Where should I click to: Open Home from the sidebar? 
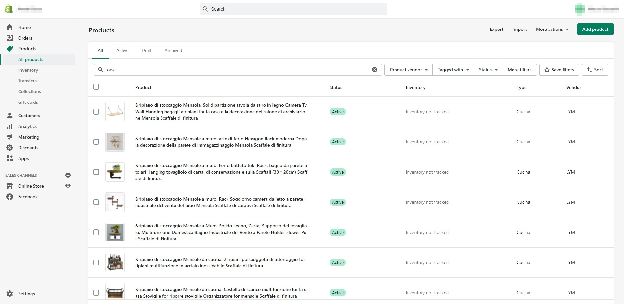(x=24, y=27)
